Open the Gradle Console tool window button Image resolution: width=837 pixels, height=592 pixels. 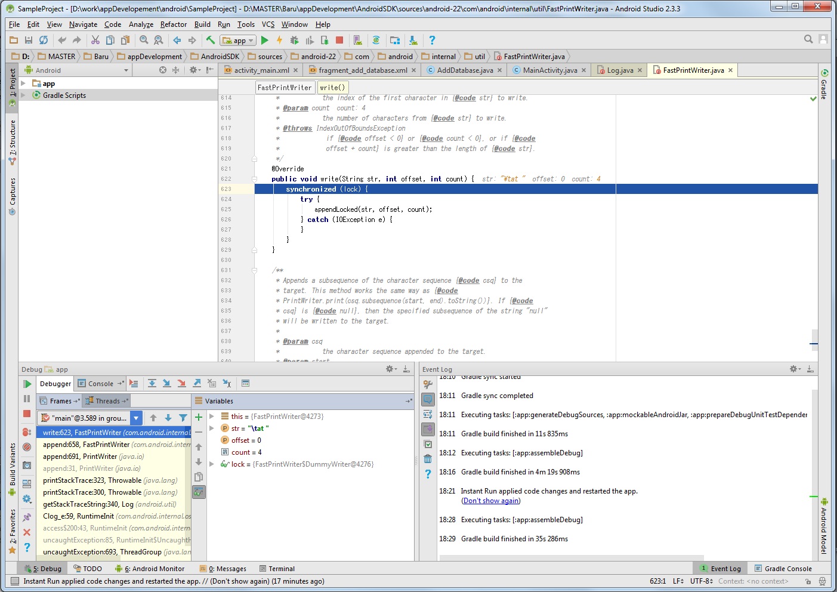(782, 569)
